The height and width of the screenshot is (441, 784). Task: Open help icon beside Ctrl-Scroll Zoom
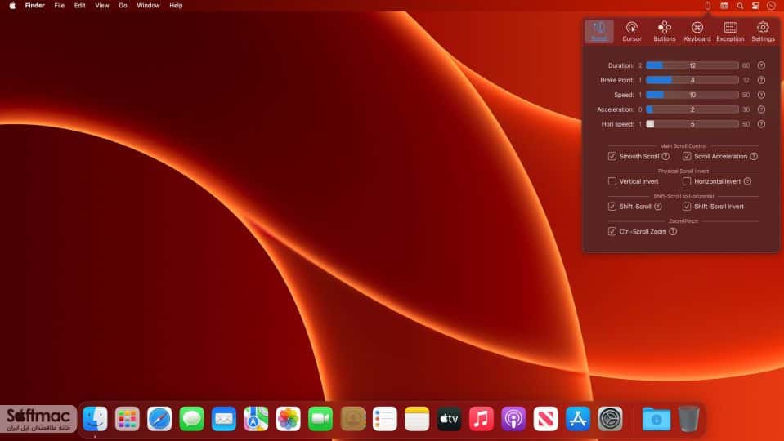tap(673, 231)
